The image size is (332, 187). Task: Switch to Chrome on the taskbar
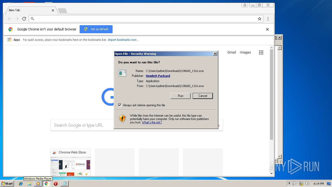[x=46, y=184]
